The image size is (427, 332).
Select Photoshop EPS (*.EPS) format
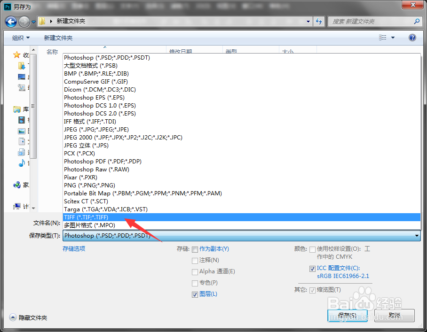tap(242, 98)
